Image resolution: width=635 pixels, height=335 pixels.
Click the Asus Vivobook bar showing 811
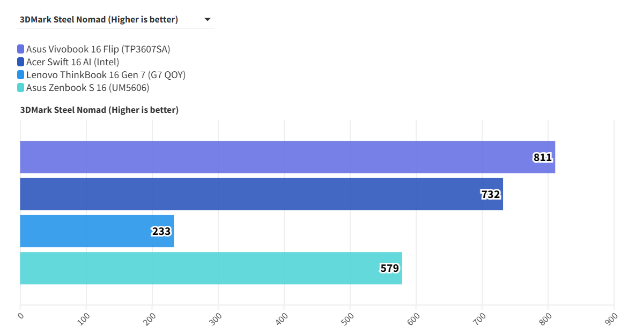268,157
